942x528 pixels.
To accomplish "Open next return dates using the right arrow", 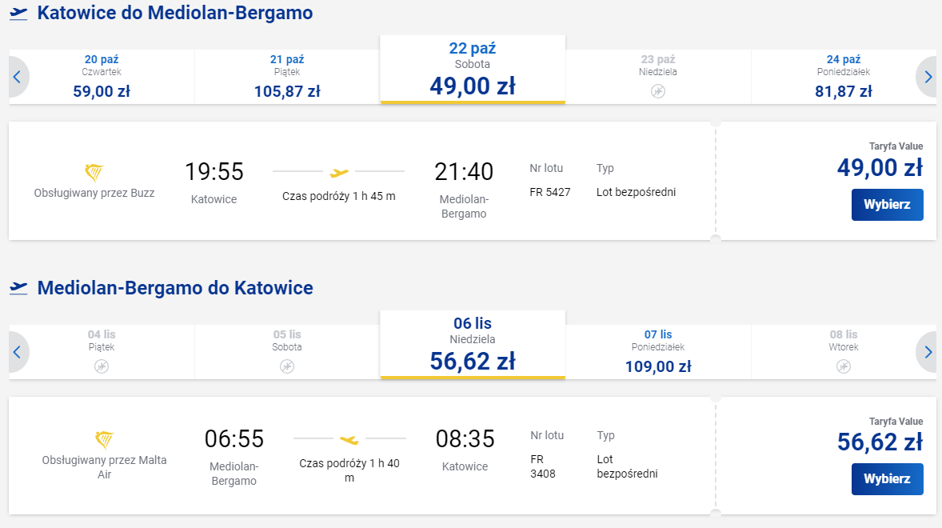I will (927, 352).
